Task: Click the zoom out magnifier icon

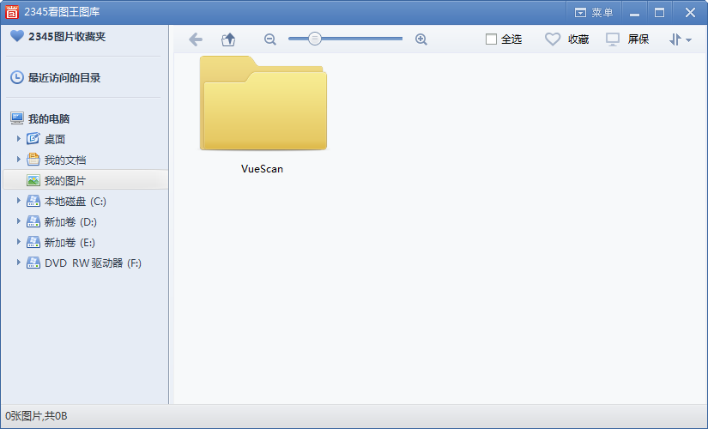Action: tap(270, 39)
